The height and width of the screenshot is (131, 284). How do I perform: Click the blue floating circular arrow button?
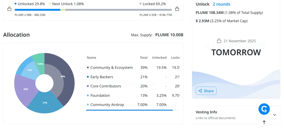(x=264, y=109)
